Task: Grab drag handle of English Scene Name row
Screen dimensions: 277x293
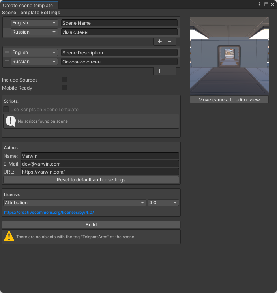Action: [7, 23]
